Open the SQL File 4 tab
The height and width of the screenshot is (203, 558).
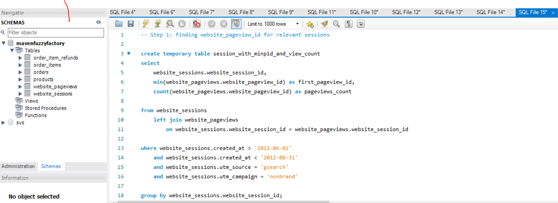[x=123, y=12]
